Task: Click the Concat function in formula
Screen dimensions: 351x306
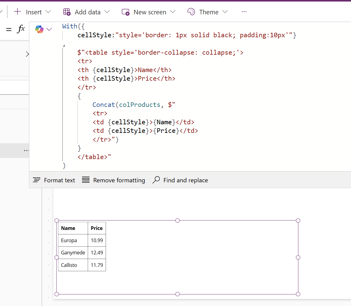Action: pos(104,105)
